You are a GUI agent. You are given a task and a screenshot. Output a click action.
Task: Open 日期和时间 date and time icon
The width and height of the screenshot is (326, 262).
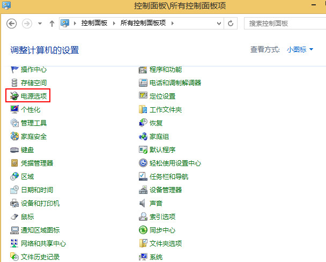click(15, 190)
